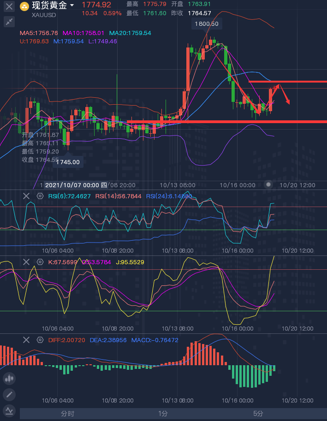327x421 pixels.
Task: Click the collapse fullscreen arrows icon
Action: 9,22
